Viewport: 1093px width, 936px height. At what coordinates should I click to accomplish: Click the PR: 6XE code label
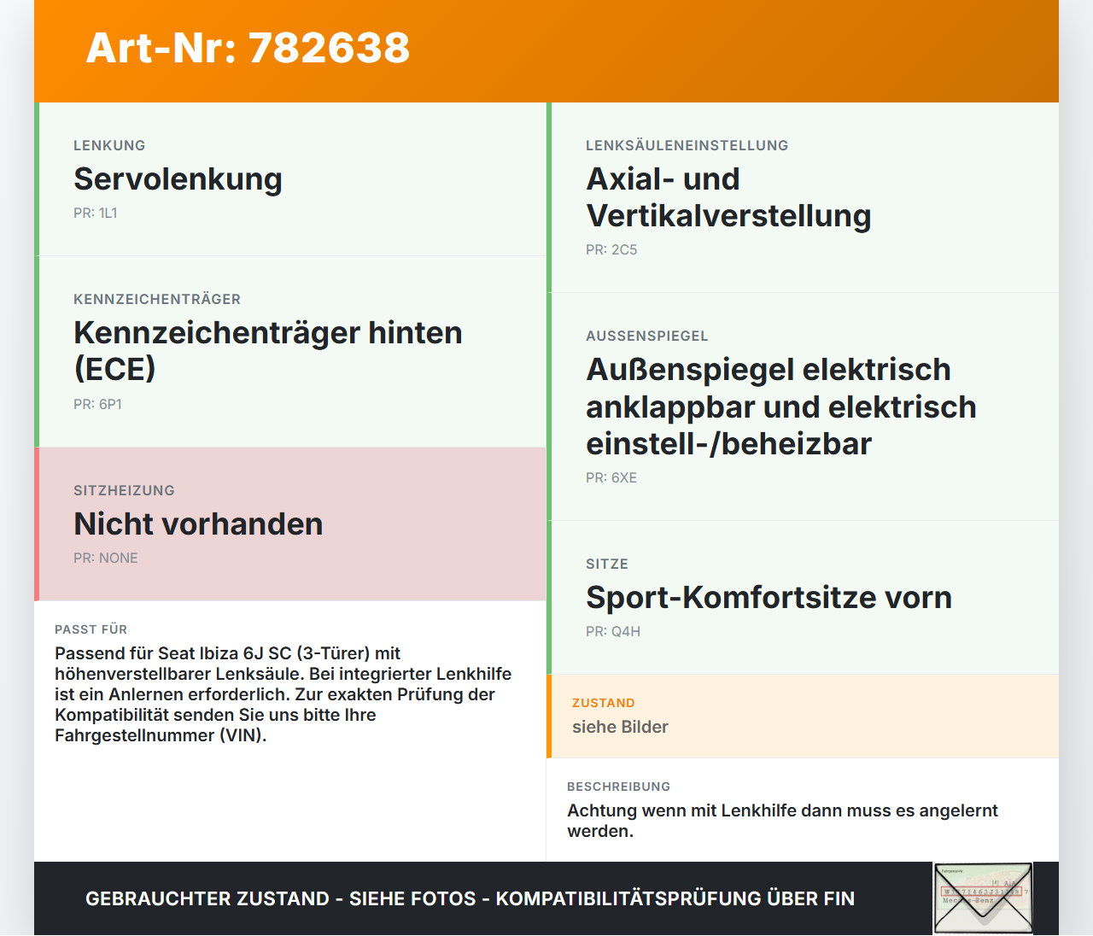tap(611, 478)
